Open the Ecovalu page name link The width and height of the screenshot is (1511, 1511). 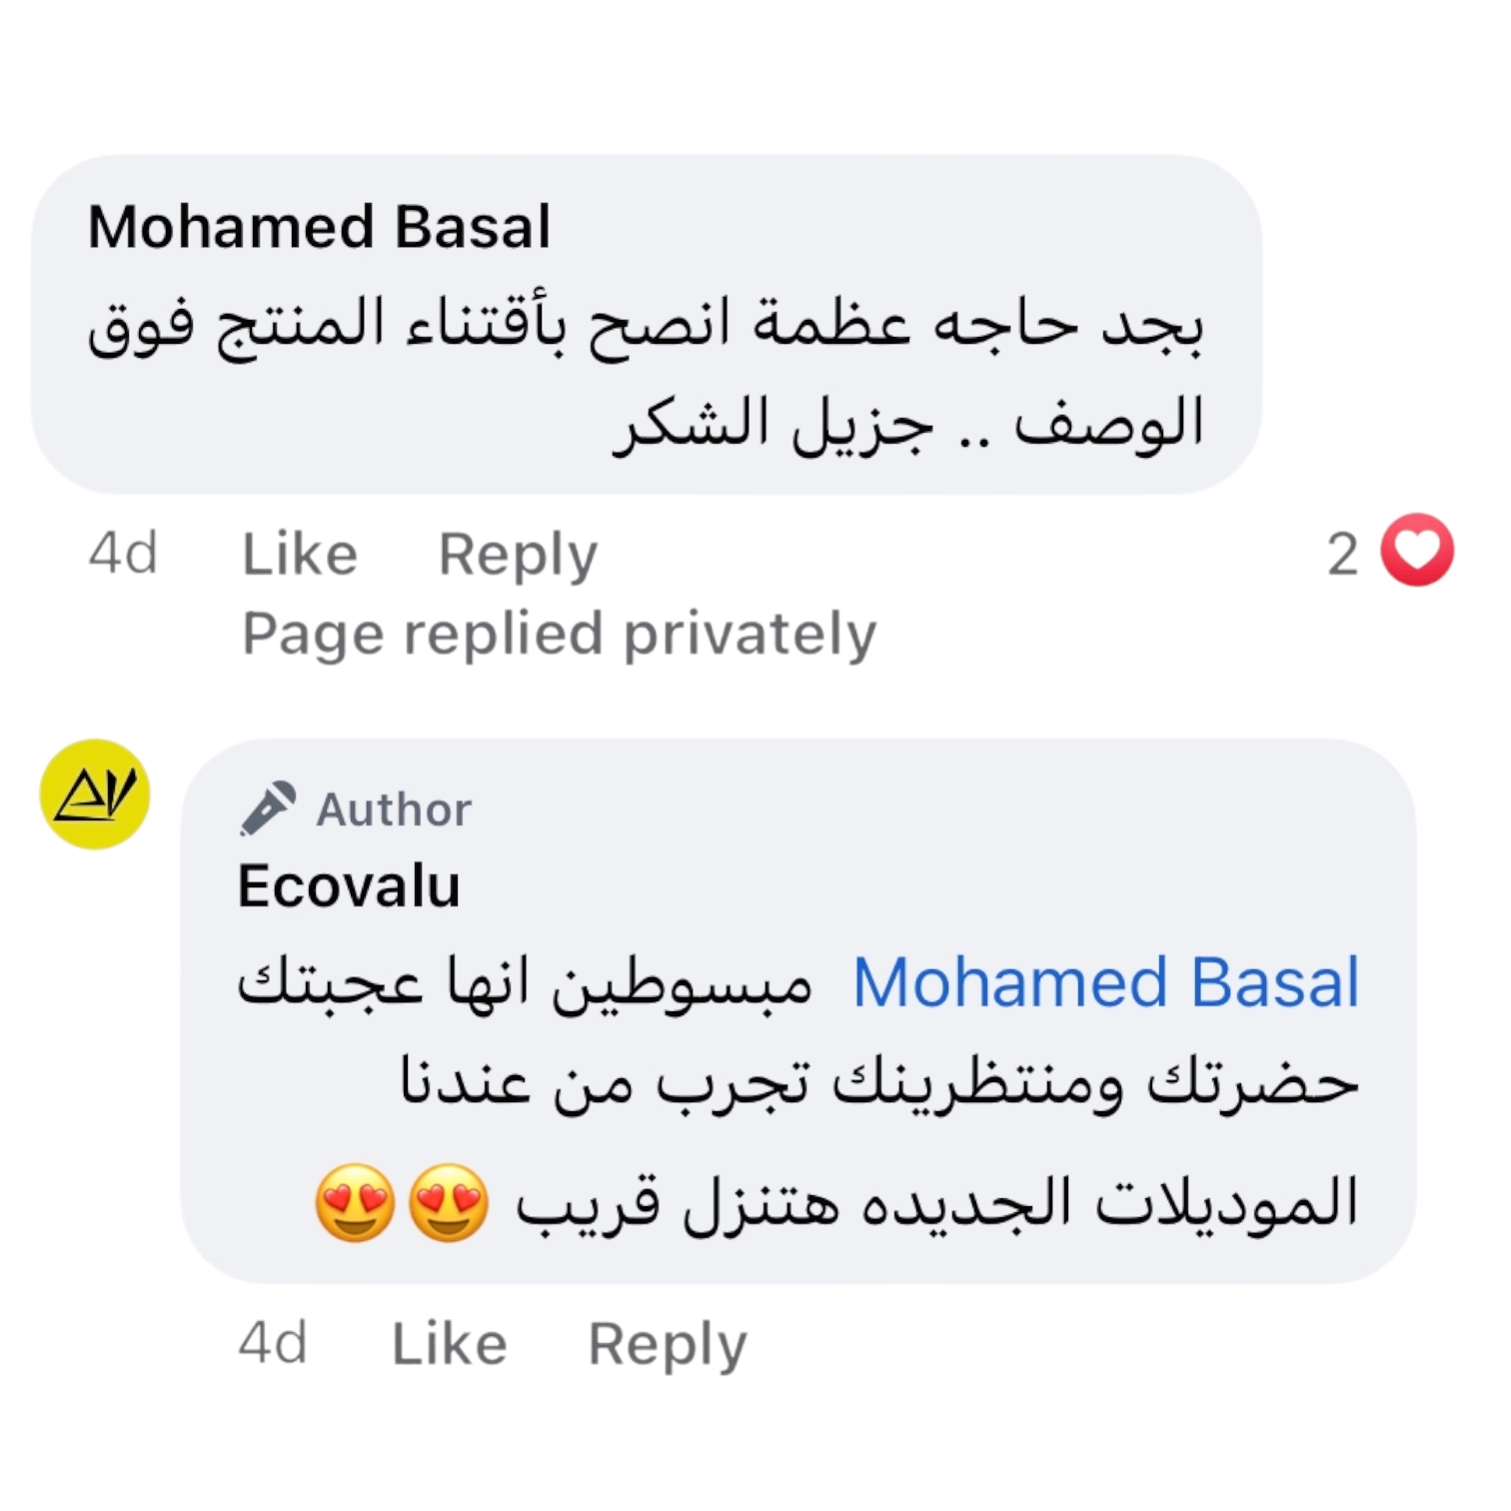tap(349, 886)
